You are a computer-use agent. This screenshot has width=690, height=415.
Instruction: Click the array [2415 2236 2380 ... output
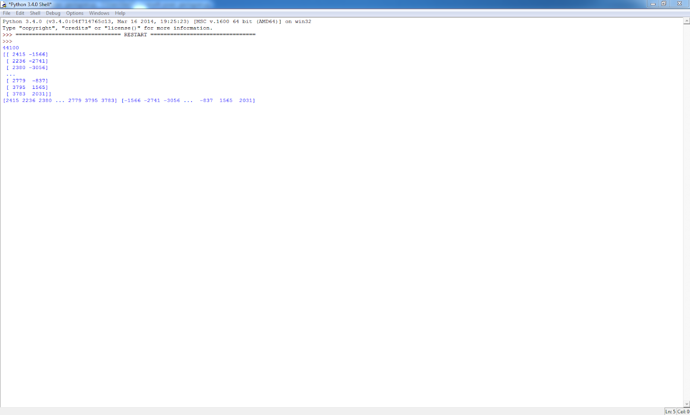coord(60,101)
